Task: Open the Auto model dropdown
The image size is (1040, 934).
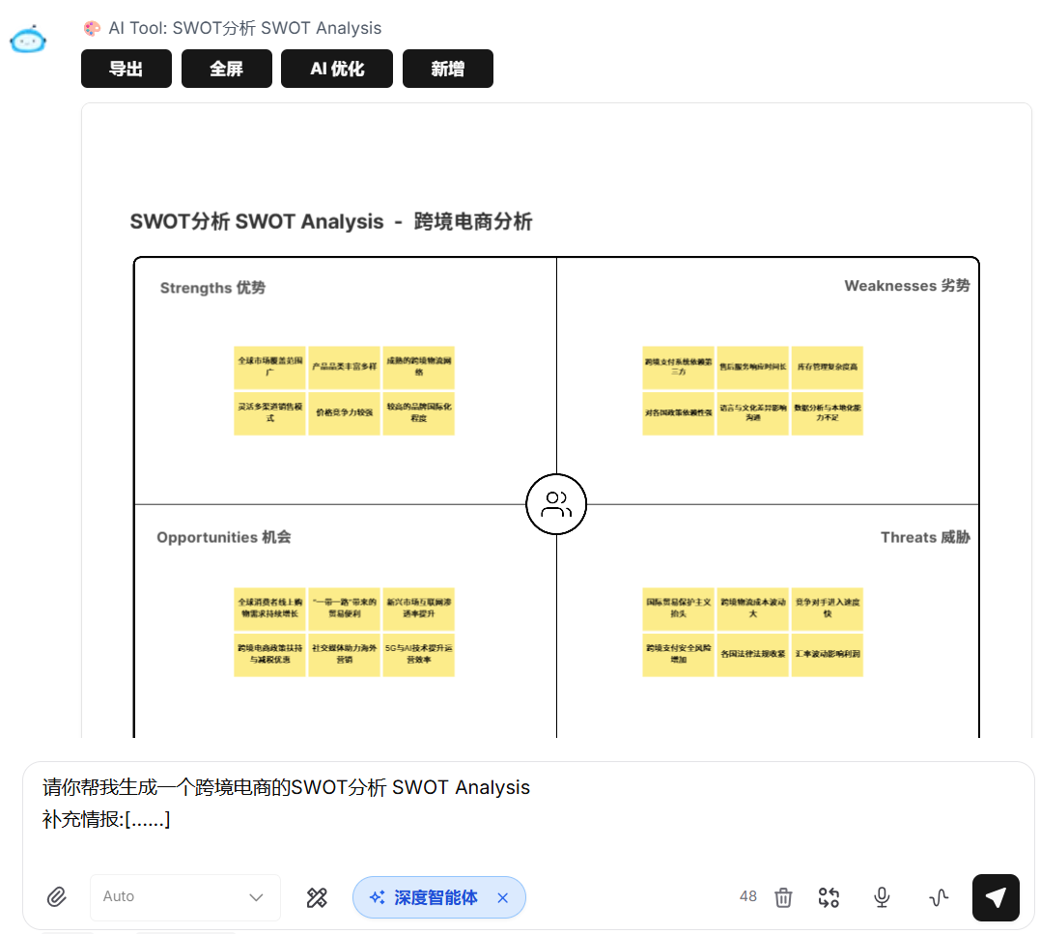Action: tap(184, 897)
